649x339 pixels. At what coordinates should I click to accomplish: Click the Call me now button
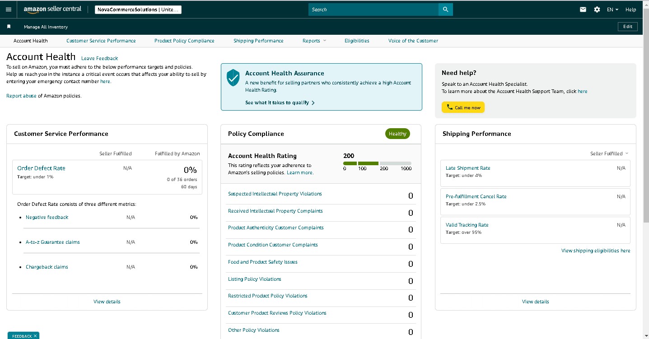(463, 107)
